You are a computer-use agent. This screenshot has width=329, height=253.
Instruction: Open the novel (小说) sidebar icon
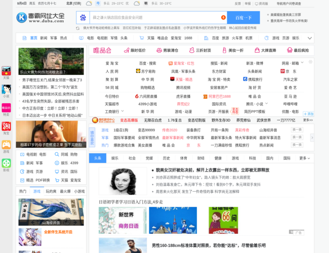pyautogui.click(x=6, y=90)
